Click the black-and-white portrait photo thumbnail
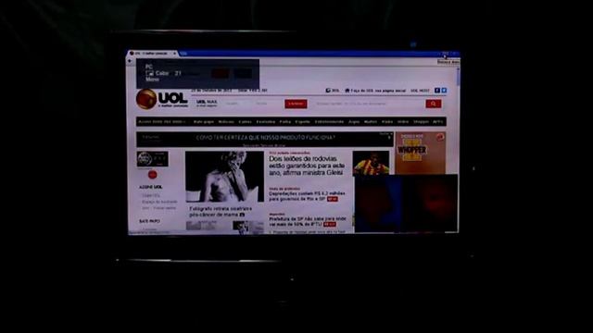Image resolution: width=593 pixels, height=333 pixels. pos(224,177)
